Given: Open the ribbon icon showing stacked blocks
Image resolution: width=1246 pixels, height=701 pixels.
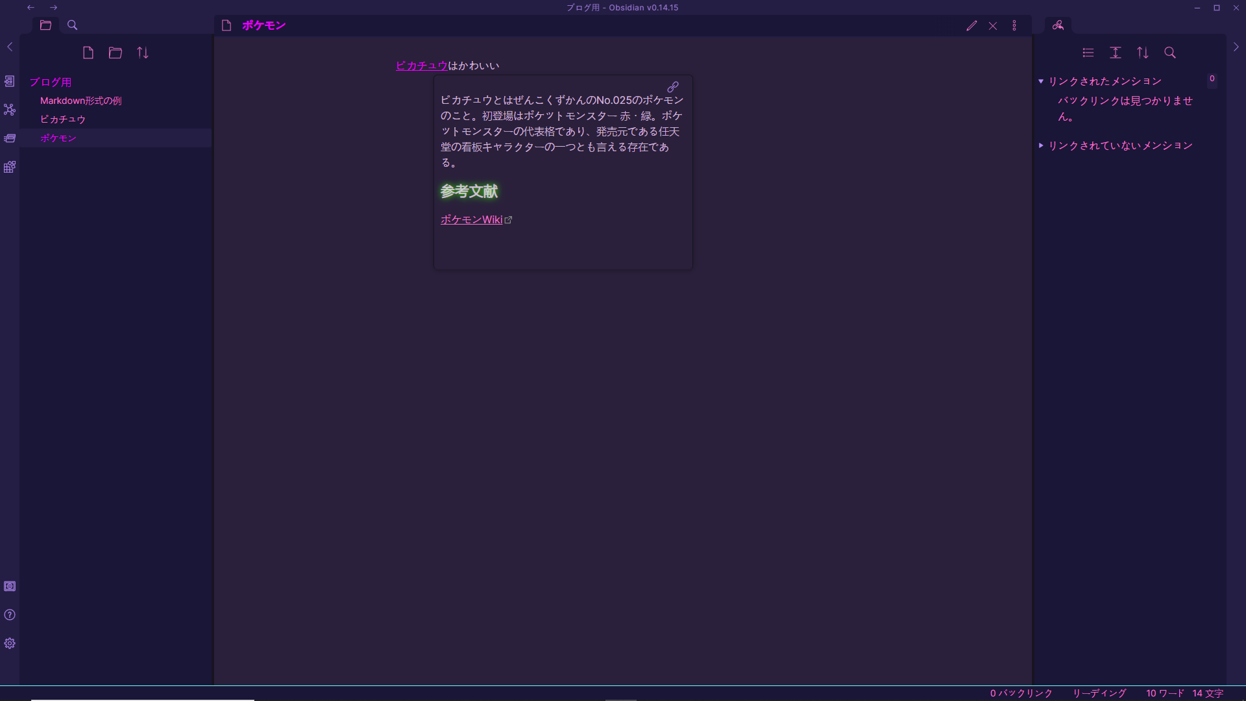Looking at the screenshot, I should point(10,167).
